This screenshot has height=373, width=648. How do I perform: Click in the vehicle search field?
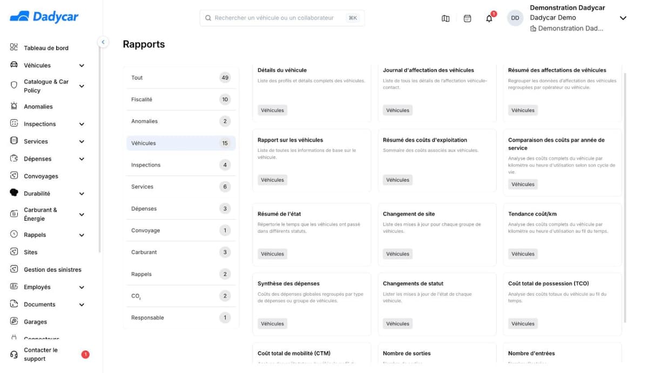[x=282, y=18]
